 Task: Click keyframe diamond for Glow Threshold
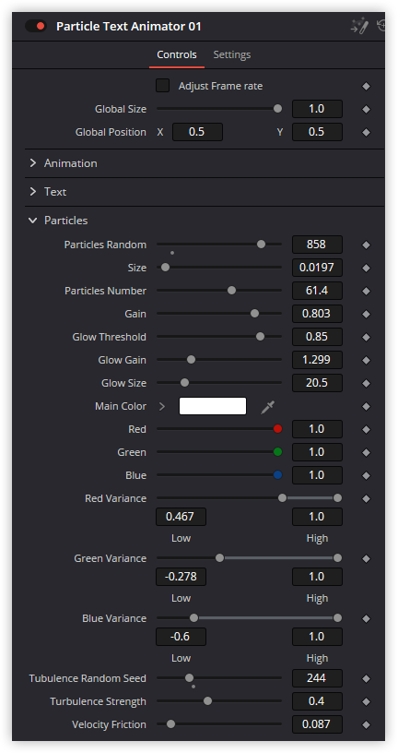tap(367, 337)
